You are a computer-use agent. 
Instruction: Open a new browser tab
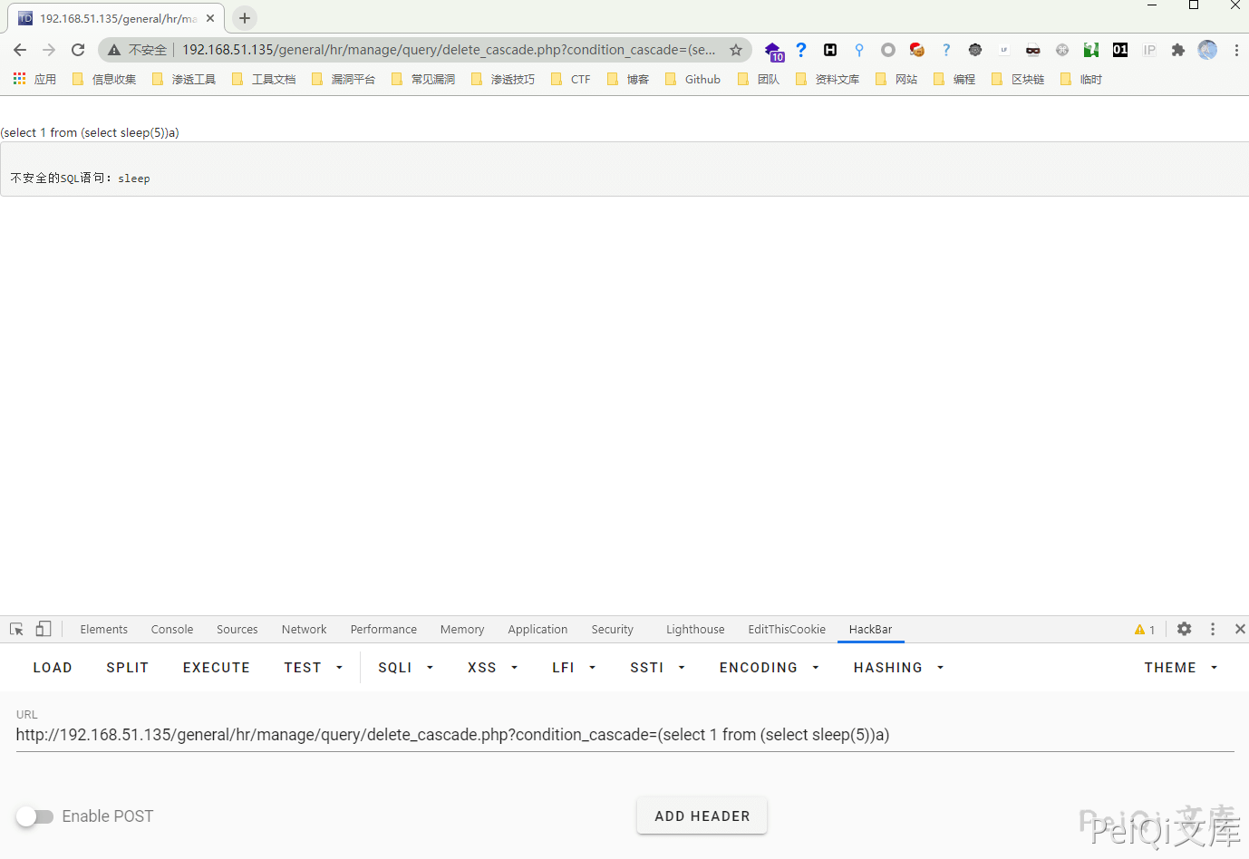point(245,18)
